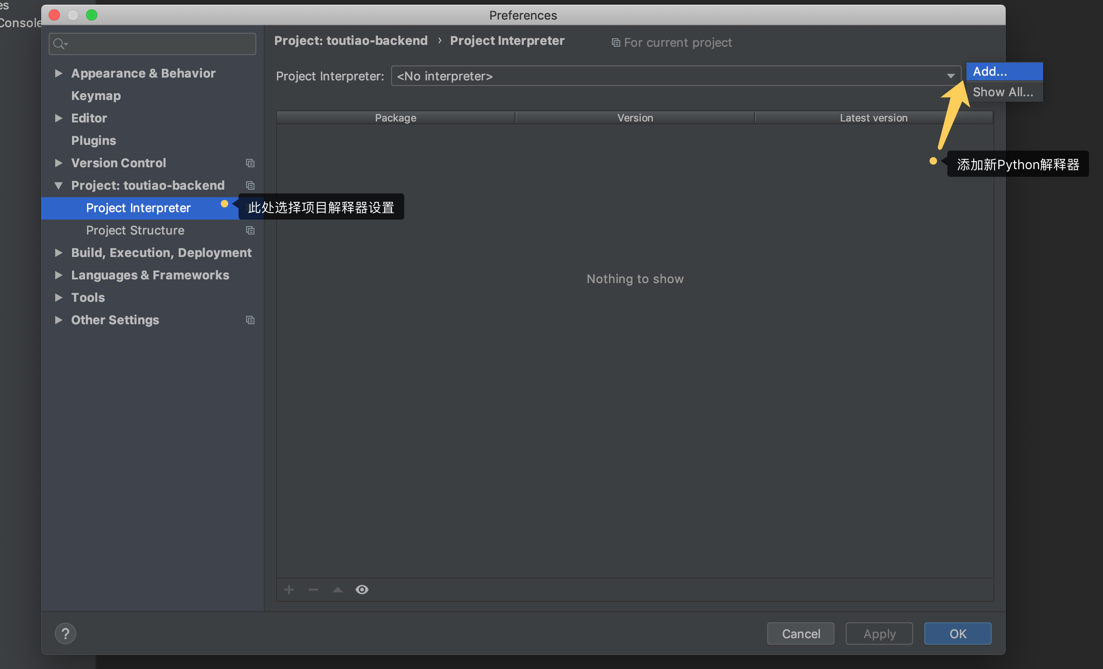Click project-level icon beside Other Settings
1103x669 pixels.
point(250,320)
